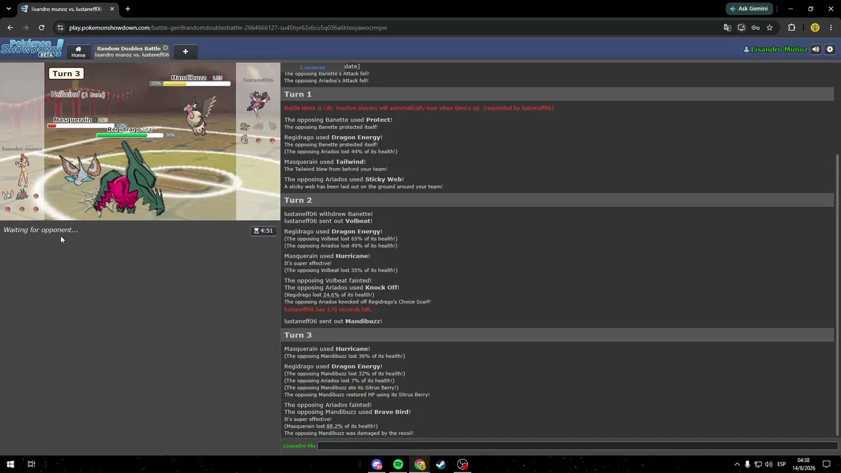Close the Random Doubles Battle room tab
The width and height of the screenshot is (841, 473).
166,48
